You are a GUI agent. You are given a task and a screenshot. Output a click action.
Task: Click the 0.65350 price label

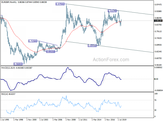click(51, 52)
